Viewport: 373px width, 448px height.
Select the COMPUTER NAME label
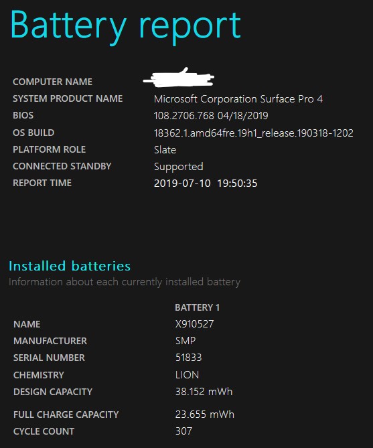click(x=53, y=82)
